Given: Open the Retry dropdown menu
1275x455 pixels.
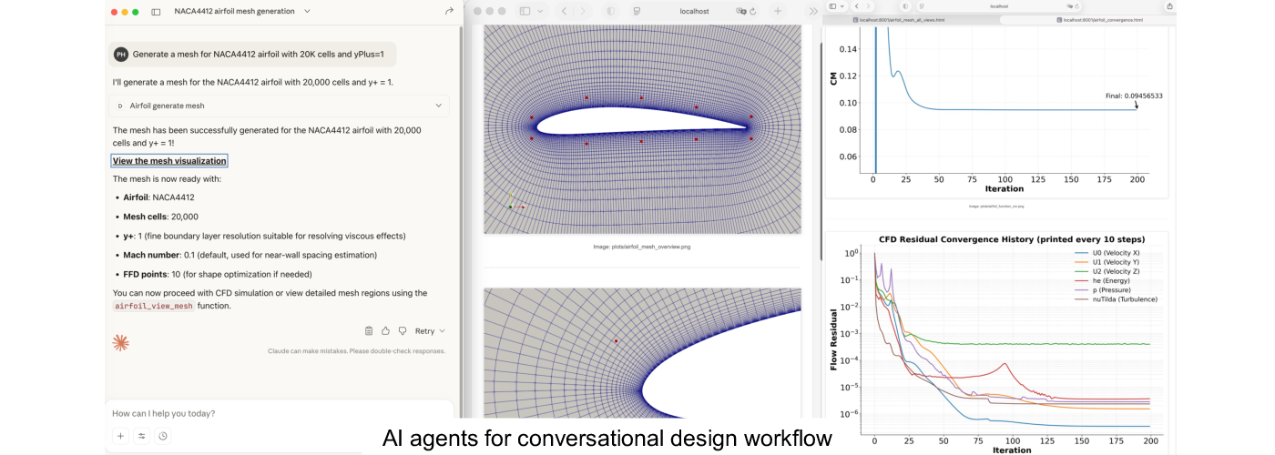Looking at the screenshot, I should [x=430, y=331].
